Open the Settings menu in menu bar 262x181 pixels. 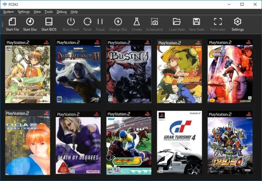pyautogui.click(x=24, y=12)
